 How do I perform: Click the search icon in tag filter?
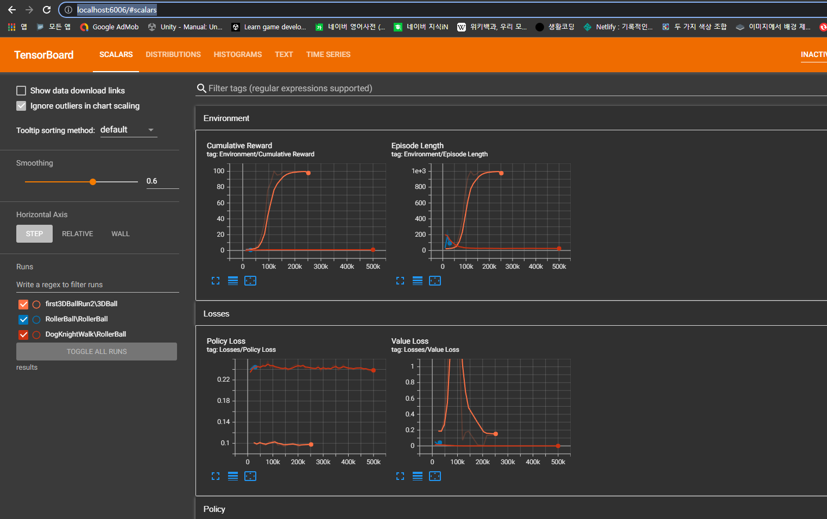[x=201, y=88]
